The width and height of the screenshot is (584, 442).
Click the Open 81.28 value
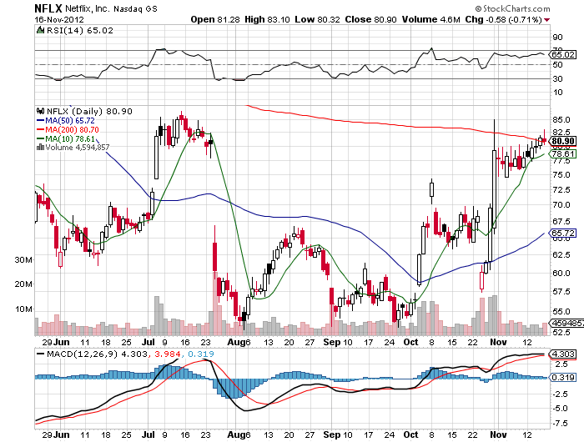(x=215, y=19)
